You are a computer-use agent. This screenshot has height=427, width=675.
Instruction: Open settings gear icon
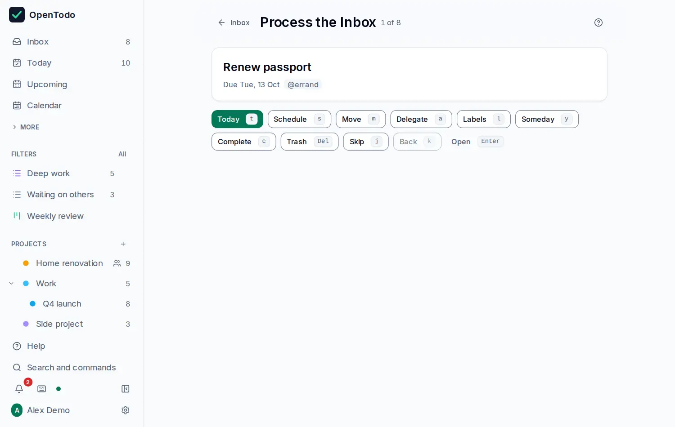pos(126,410)
